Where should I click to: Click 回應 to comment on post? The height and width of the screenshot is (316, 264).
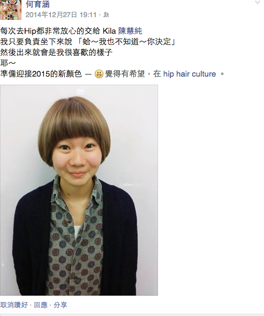point(41,305)
